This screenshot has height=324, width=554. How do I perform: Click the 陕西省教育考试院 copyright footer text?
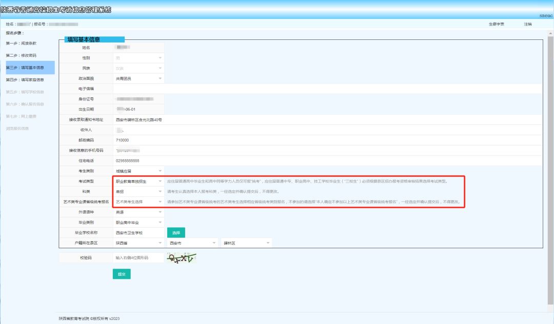coord(89,318)
